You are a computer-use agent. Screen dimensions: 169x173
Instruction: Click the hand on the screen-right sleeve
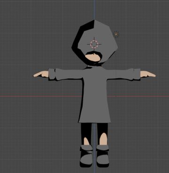pyautogui.click(x=148, y=74)
